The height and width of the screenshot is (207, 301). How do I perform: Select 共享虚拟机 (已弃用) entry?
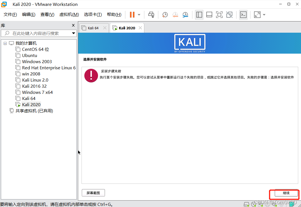(x=34, y=111)
